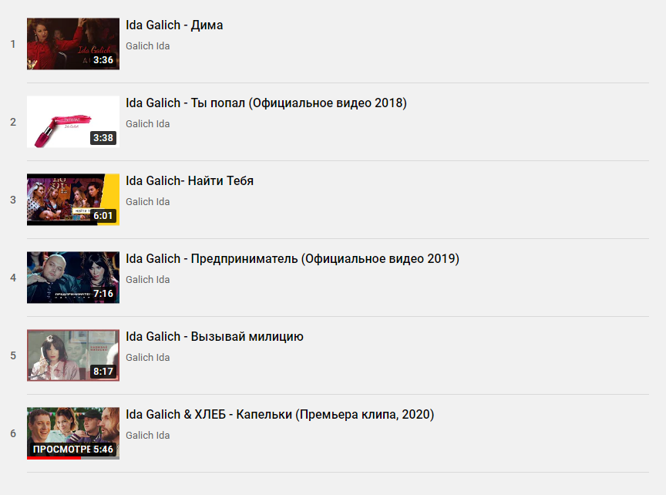Click the title Ты попал (Официальное видео 2018)
This screenshot has width=666, height=495.
266,103
